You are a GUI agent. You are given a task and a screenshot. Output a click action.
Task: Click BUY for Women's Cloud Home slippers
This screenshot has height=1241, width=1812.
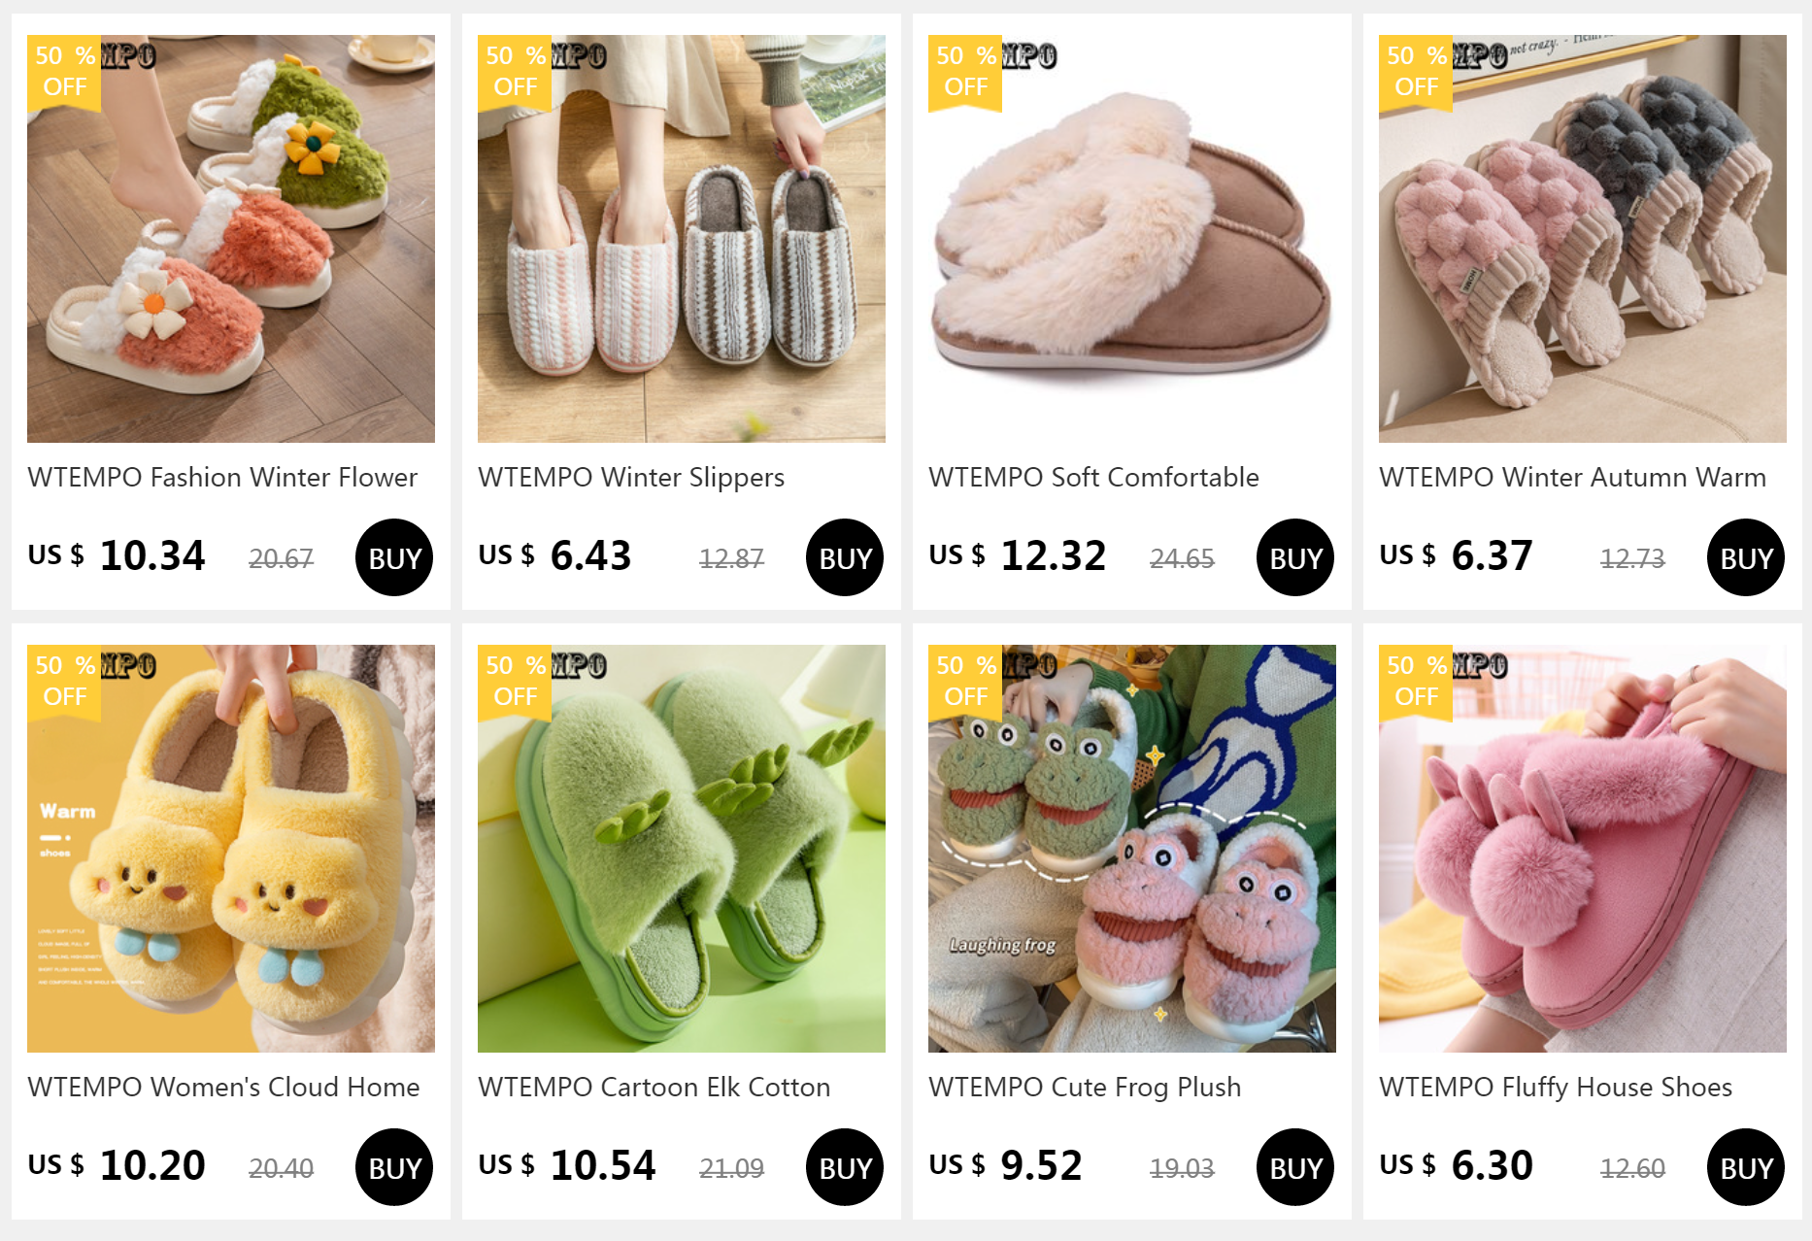coord(394,1167)
